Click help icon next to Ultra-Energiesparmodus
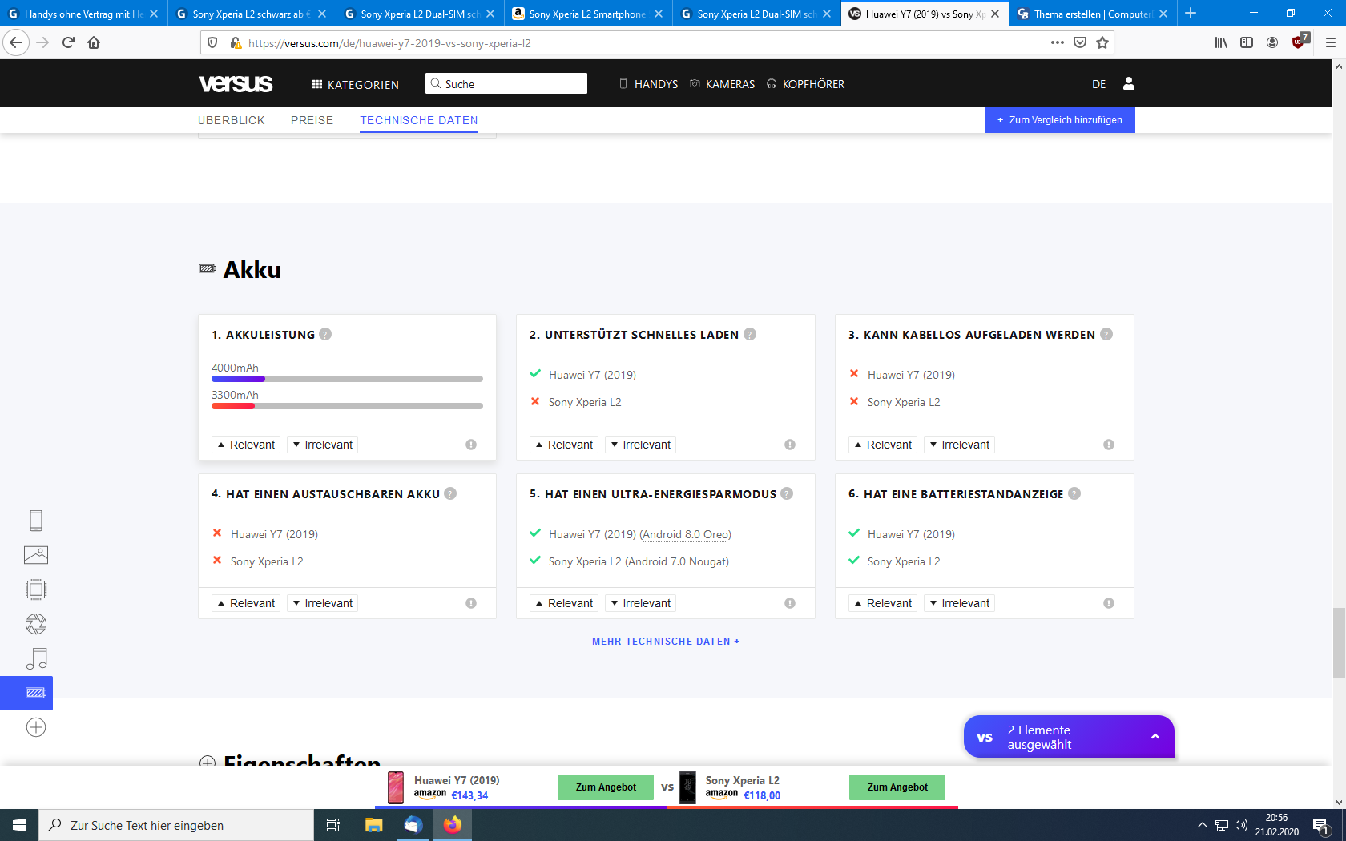This screenshot has width=1346, height=841. (787, 493)
